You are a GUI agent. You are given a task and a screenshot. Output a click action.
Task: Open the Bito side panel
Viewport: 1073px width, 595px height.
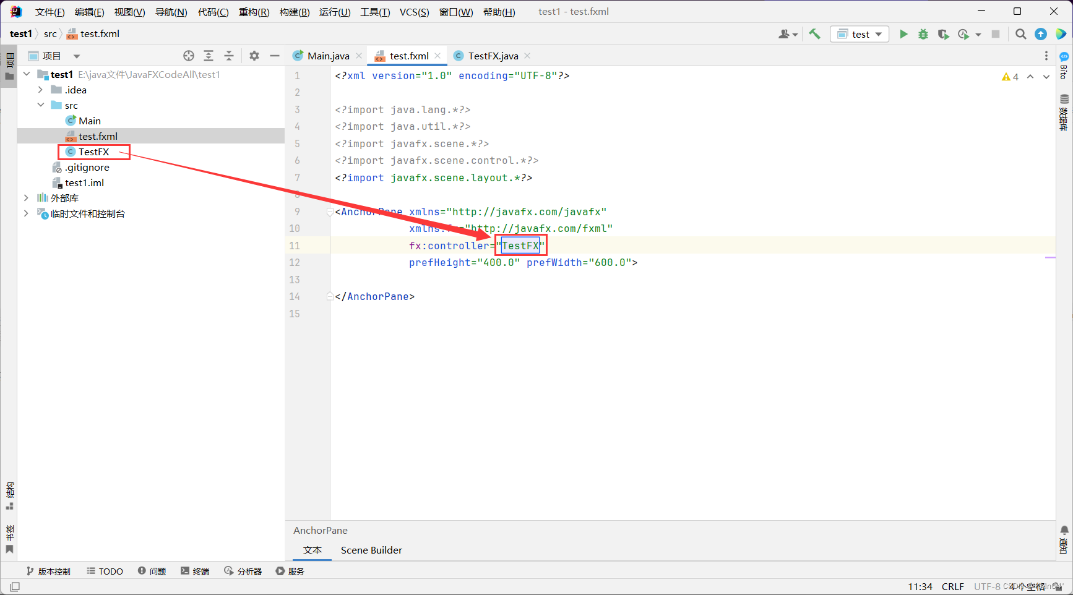(x=1064, y=66)
